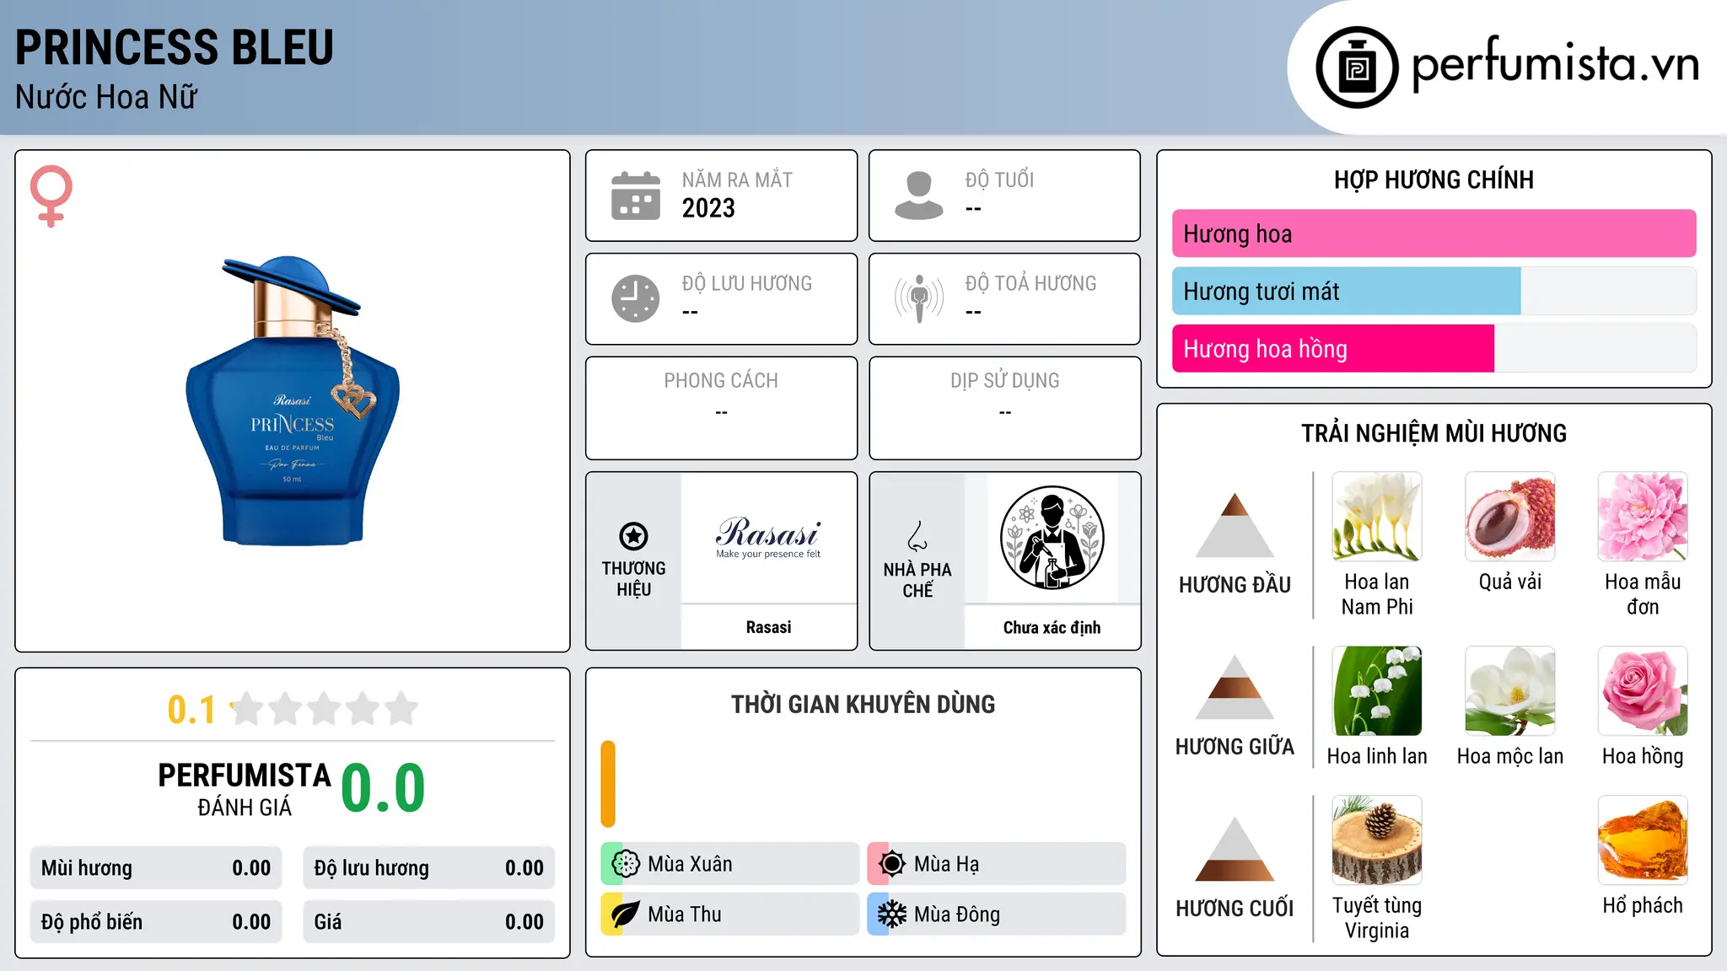Click the Hương đầu label
Viewport: 1727px width, 971px height.
click(1235, 584)
